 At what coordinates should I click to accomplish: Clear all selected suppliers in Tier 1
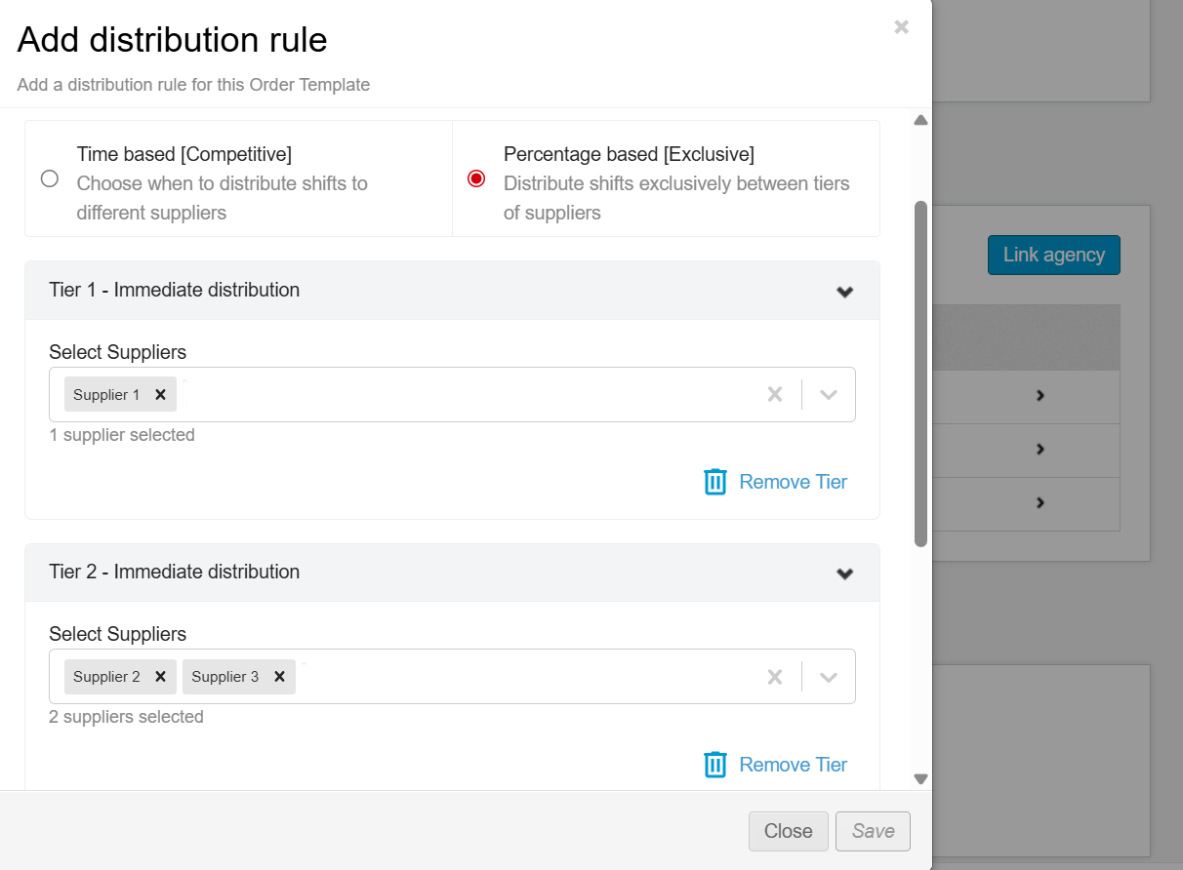(x=775, y=395)
